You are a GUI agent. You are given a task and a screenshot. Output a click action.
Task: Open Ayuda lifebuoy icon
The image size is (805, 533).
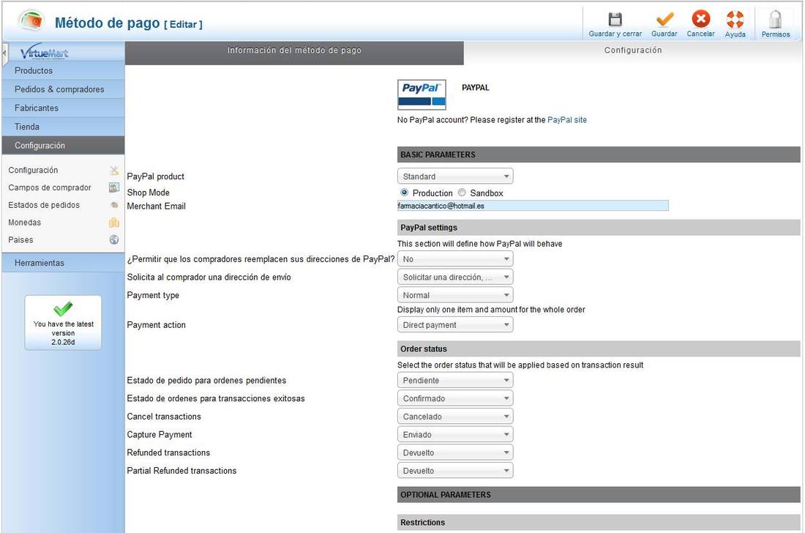735,20
